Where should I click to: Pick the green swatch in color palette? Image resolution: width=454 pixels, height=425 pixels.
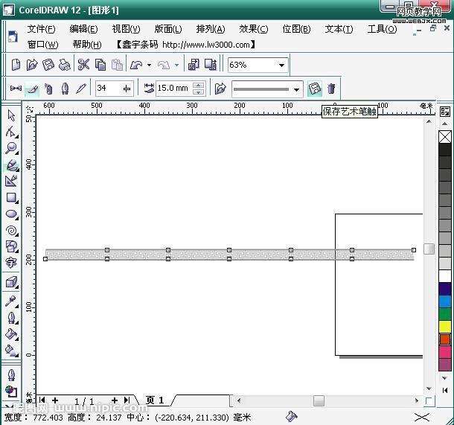(x=445, y=314)
